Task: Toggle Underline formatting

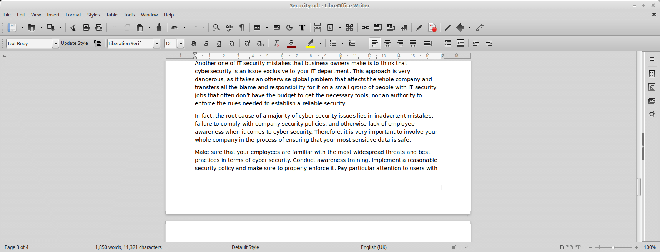Action: (x=219, y=43)
